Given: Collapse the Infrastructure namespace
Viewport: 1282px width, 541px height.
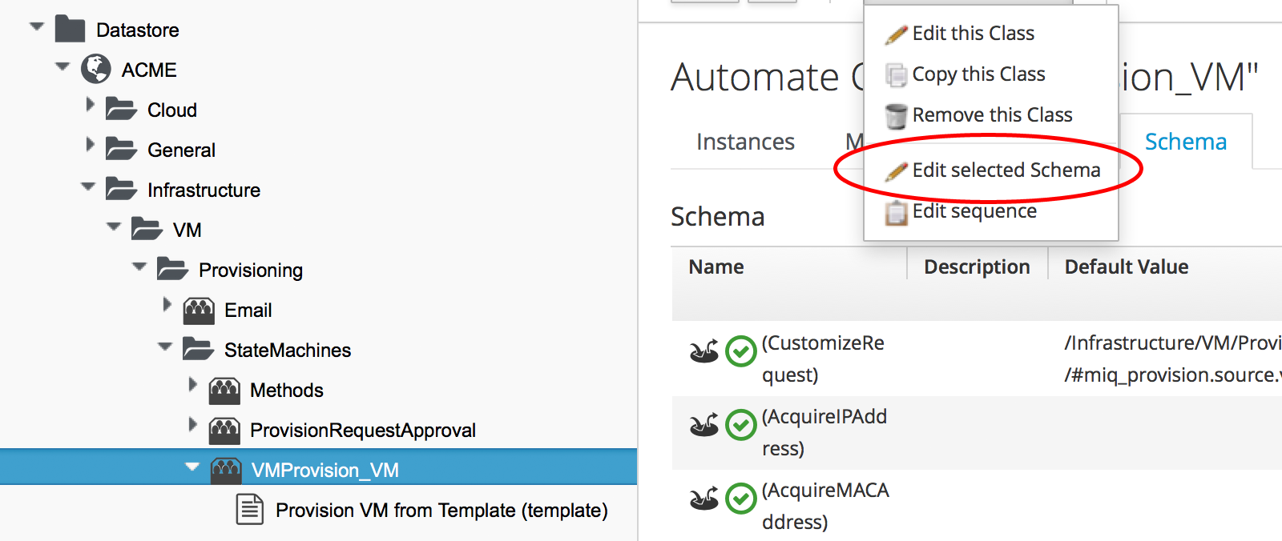Looking at the screenshot, I should tap(88, 186).
